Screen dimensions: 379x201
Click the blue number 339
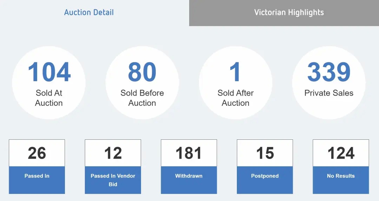coord(329,72)
